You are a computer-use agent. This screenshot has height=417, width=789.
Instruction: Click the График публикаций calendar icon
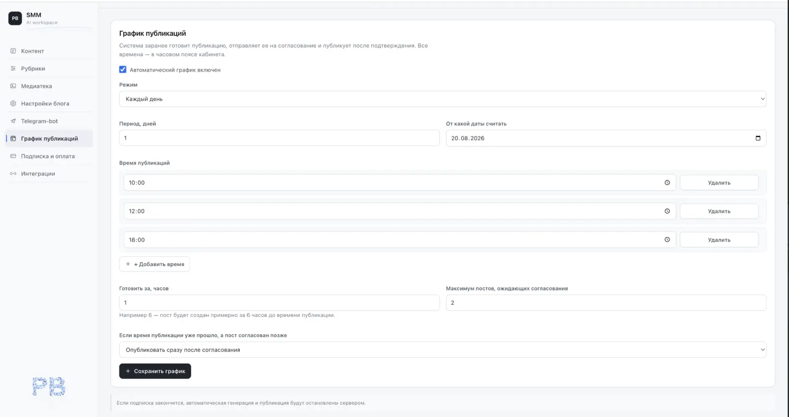(x=13, y=139)
